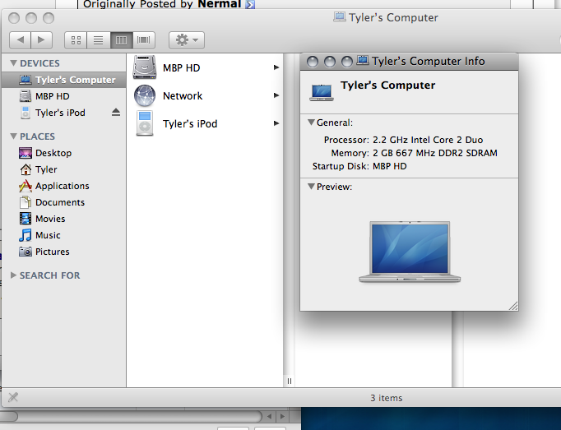The image size is (561, 430).
Task: Click the Startup Disk value MBP HD
Action: pos(389,166)
